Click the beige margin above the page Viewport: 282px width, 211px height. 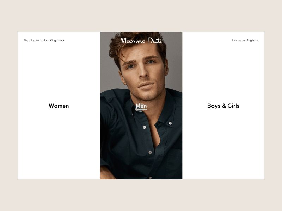[x=141, y=16]
